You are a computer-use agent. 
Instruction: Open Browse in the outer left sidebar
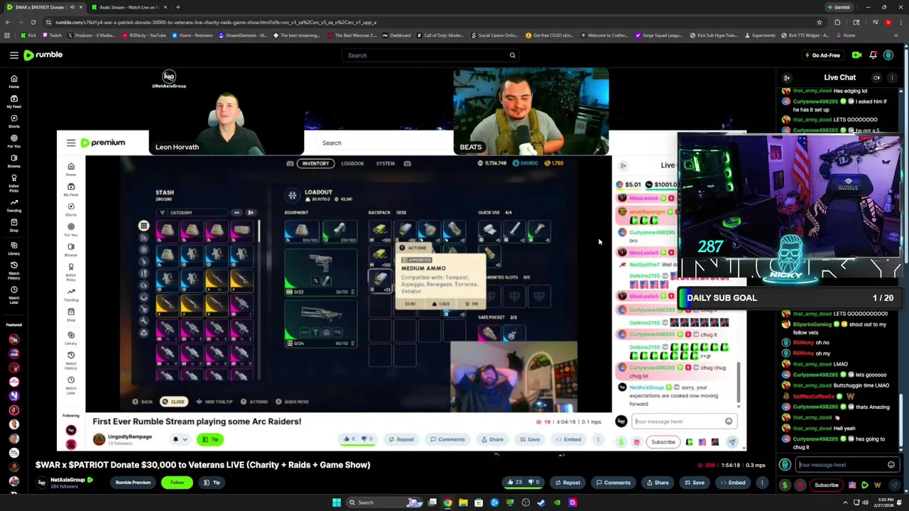coord(13,161)
